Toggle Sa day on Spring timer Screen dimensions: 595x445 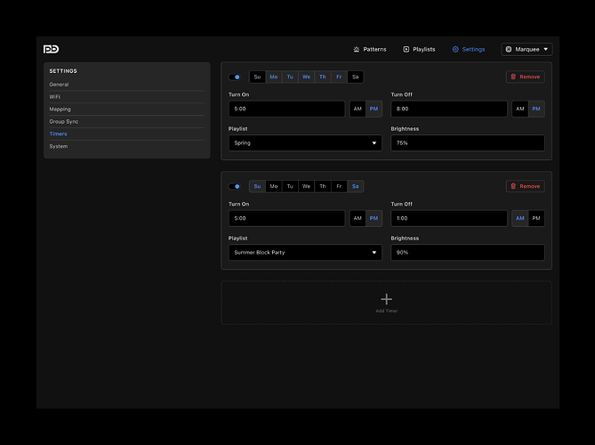(355, 77)
